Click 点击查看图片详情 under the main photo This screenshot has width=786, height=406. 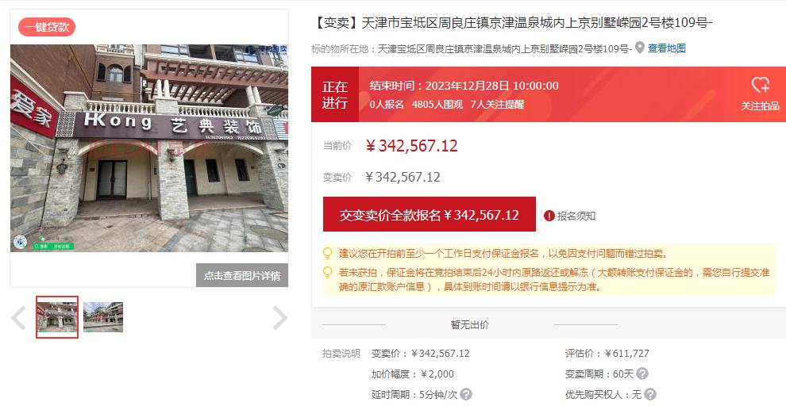242,275
